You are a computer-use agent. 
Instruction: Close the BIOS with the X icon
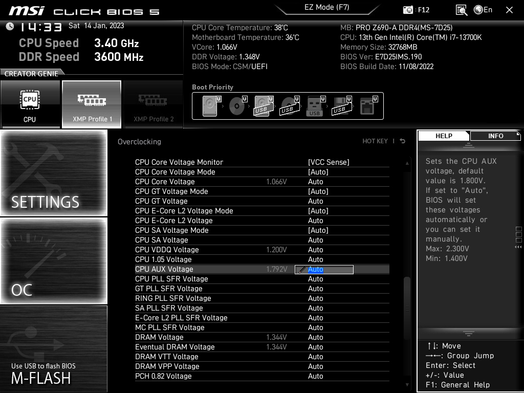pos(509,10)
